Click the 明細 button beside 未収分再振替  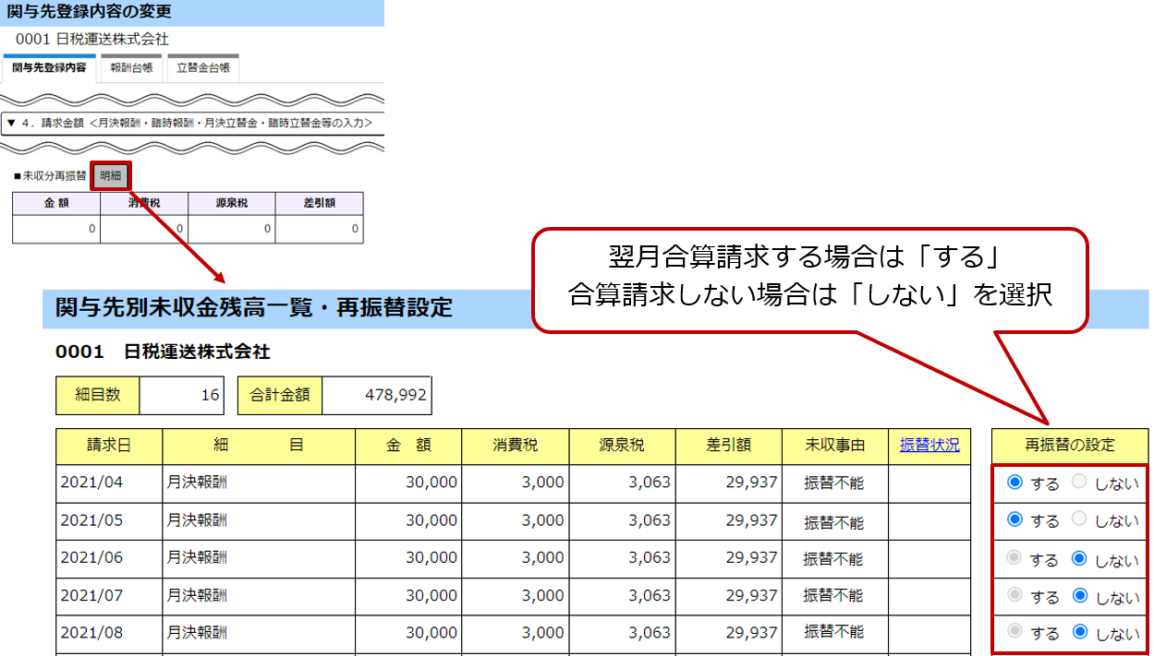click(x=111, y=175)
